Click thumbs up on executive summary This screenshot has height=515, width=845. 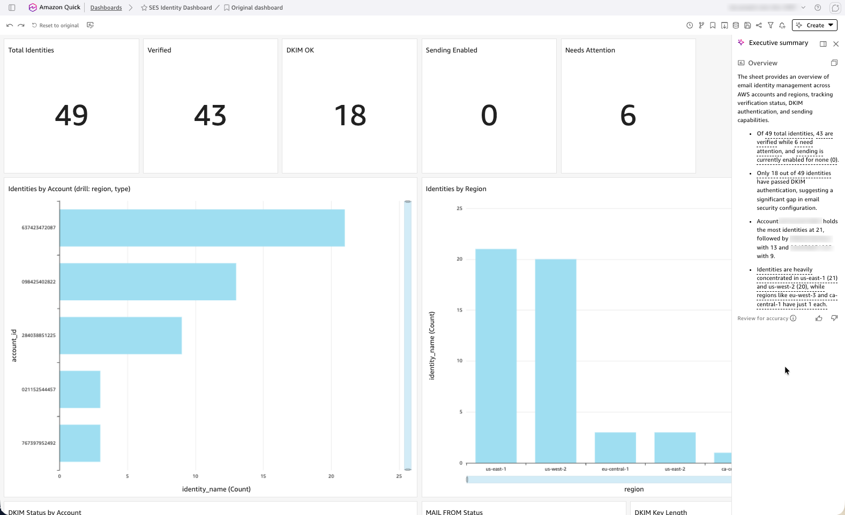click(819, 318)
